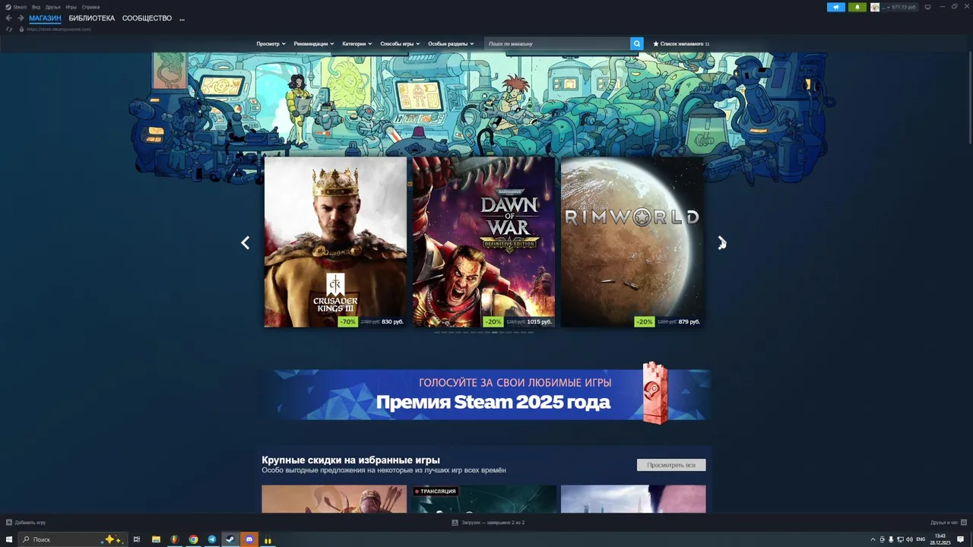The image size is (973, 547).
Task: Click the page's vertical scrollbar
Action: pyautogui.click(x=969, y=99)
